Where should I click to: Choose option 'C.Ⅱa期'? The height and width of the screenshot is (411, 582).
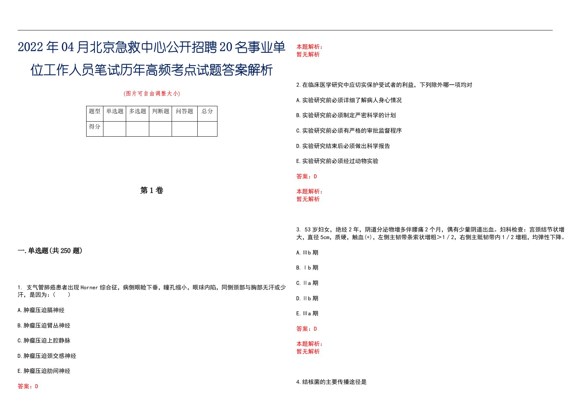[307, 283]
